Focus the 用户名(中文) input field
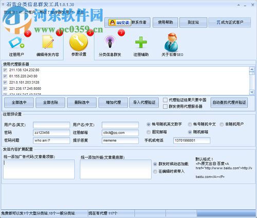 coord(120,125)
